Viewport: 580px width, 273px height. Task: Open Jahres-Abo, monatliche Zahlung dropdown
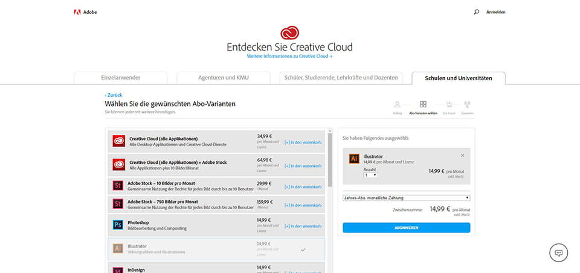tap(407, 198)
